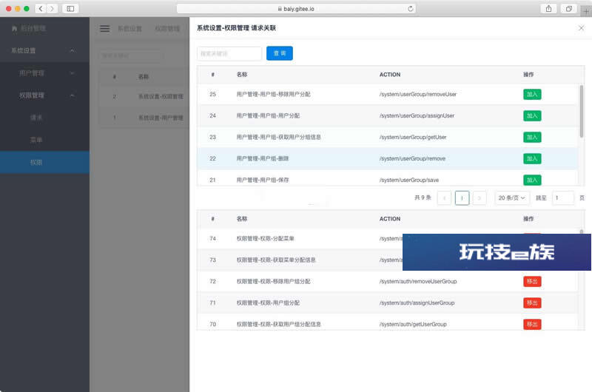The image size is (592, 392).
Task: Show all tabs overview in Safari
Action: click(568, 8)
